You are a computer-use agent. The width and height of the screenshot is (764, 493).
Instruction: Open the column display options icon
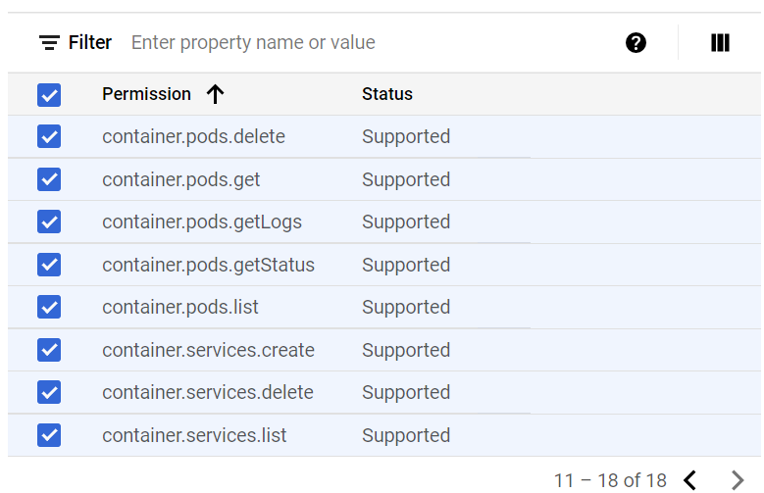click(720, 43)
